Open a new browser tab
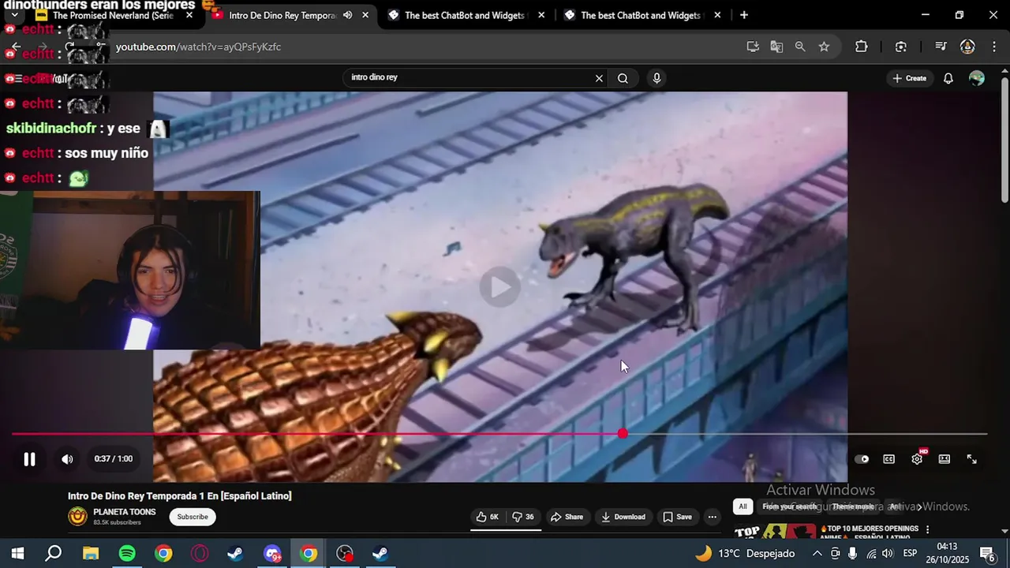This screenshot has height=568, width=1010. tap(744, 15)
